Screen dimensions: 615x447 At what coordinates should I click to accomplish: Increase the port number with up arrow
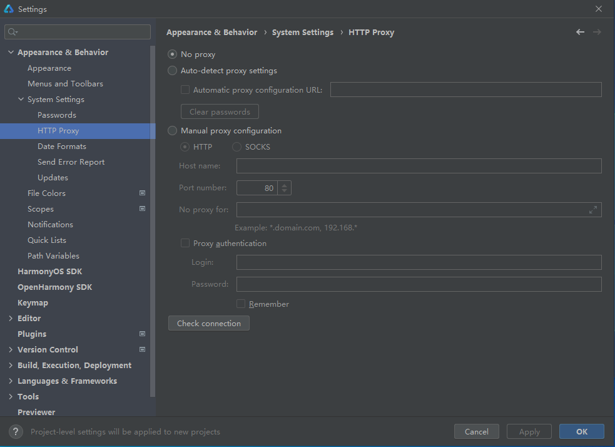pos(285,185)
